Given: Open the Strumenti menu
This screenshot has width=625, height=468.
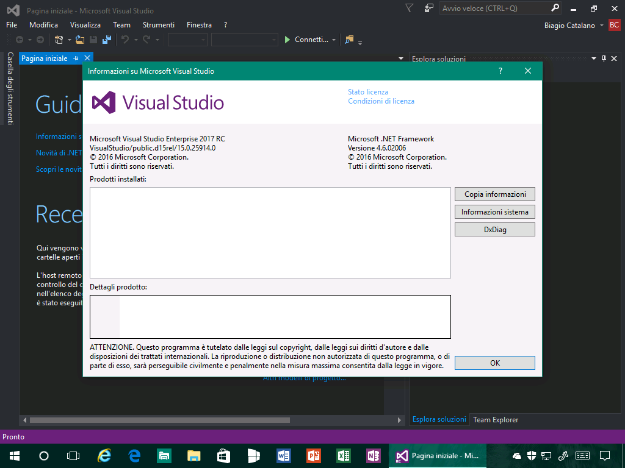Looking at the screenshot, I should pos(159,24).
